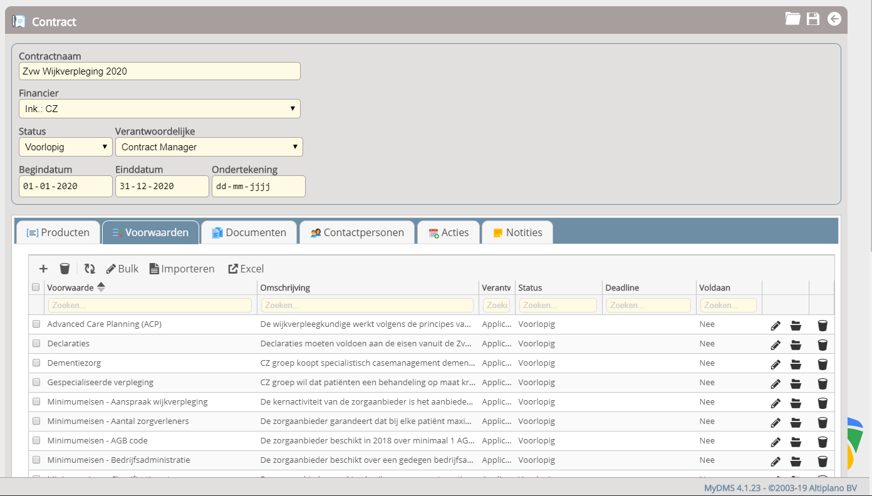
Task: Sort by the Voldaan column header
Action: click(715, 287)
